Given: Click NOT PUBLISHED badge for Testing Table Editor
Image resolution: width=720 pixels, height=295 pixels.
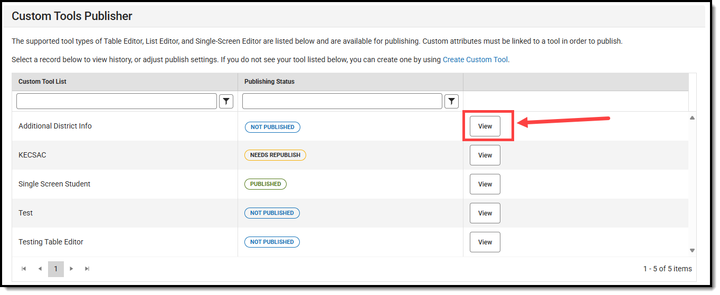Looking at the screenshot, I should (x=272, y=242).
